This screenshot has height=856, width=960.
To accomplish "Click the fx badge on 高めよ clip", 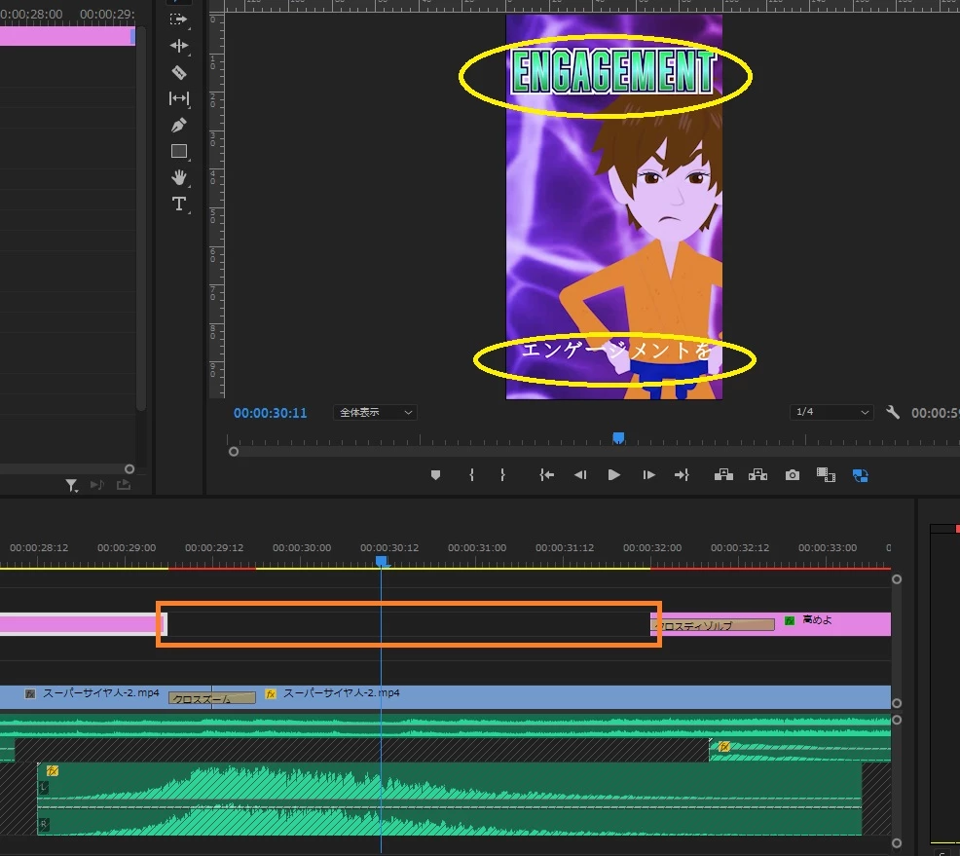I will click(x=790, y=620).
